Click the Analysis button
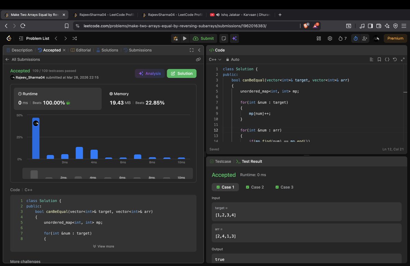Viewport: 410px width, 266px height. coord(150,74)
